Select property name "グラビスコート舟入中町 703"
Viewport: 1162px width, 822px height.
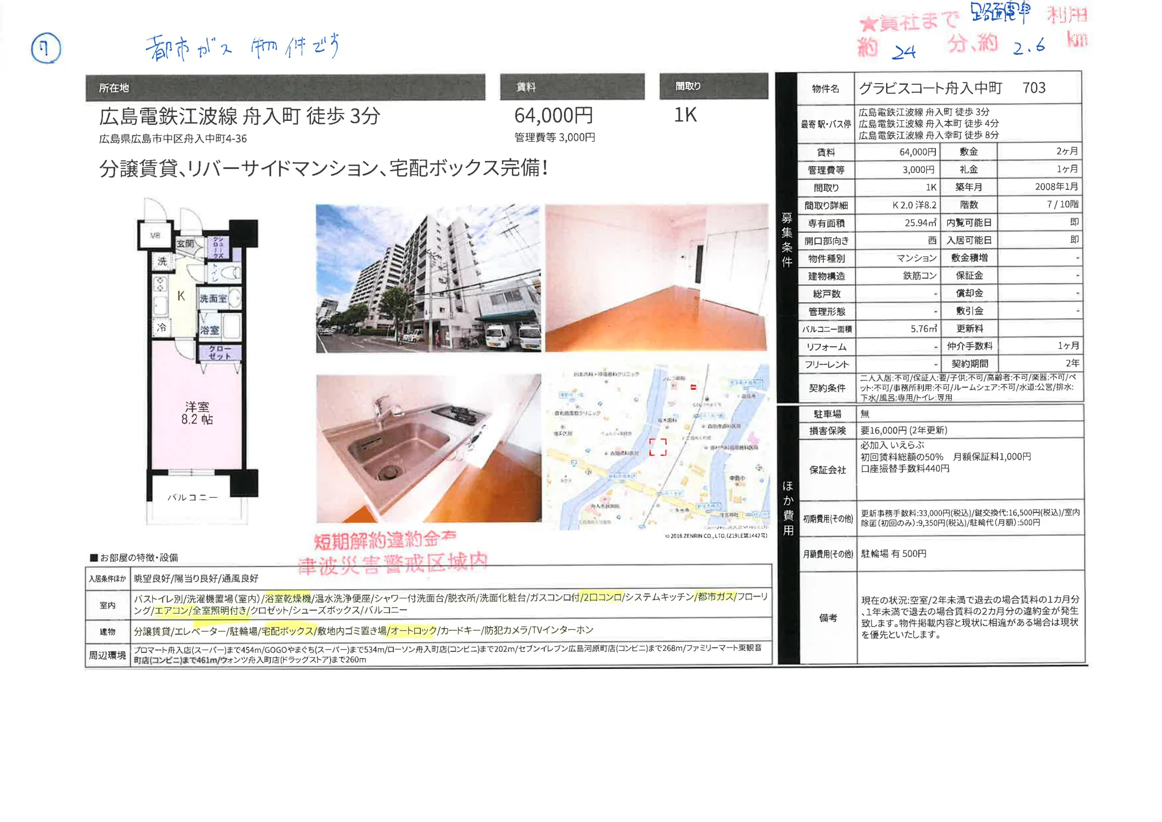tap(952, 88)
